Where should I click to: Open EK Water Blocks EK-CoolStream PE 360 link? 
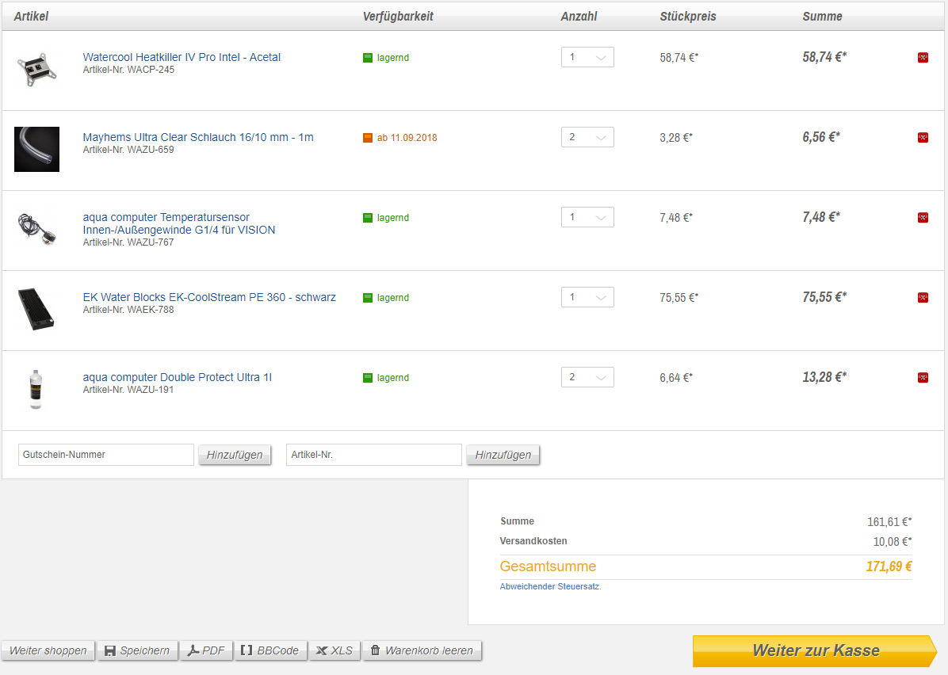point(209,297)
